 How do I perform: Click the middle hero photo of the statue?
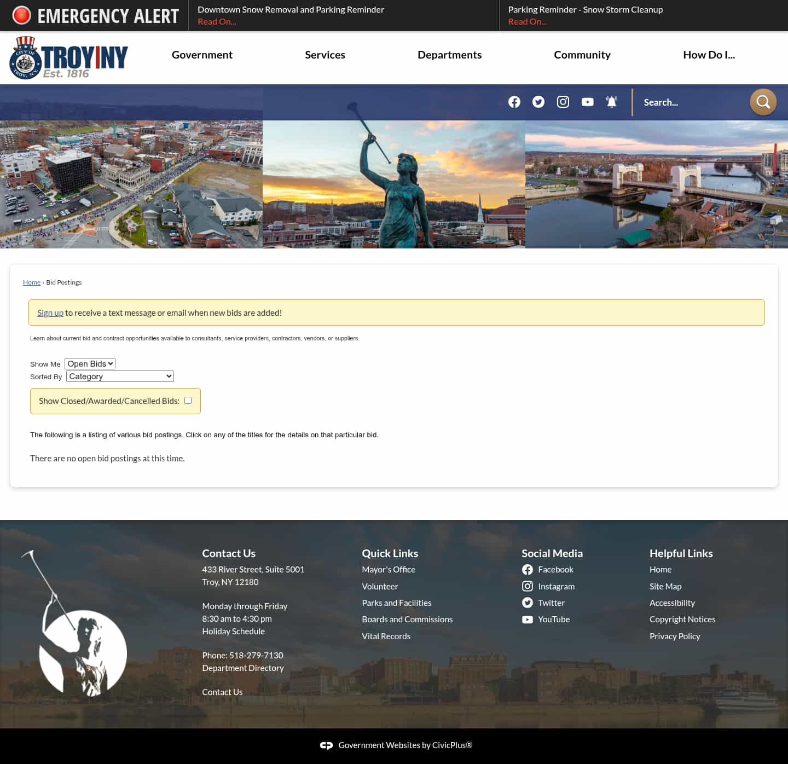393,184
